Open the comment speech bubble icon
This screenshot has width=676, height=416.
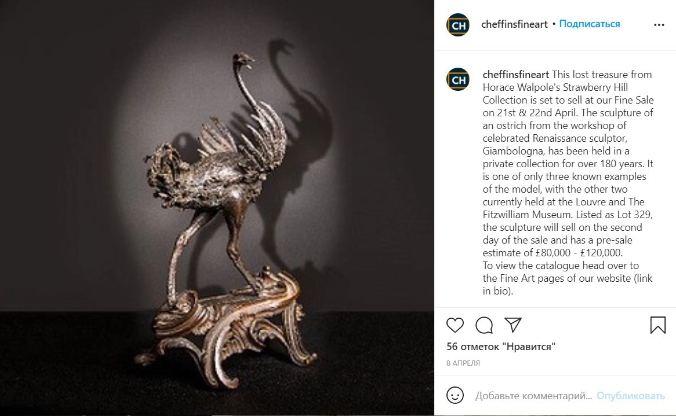coord(484,325)
